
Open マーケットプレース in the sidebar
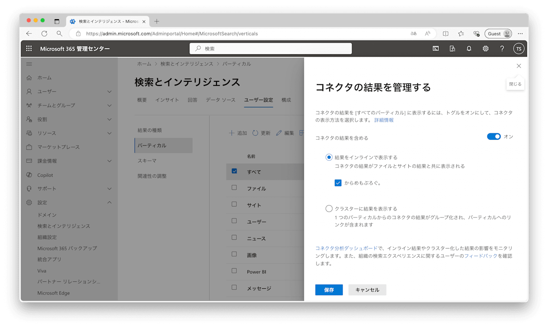[x=58, y=147]
